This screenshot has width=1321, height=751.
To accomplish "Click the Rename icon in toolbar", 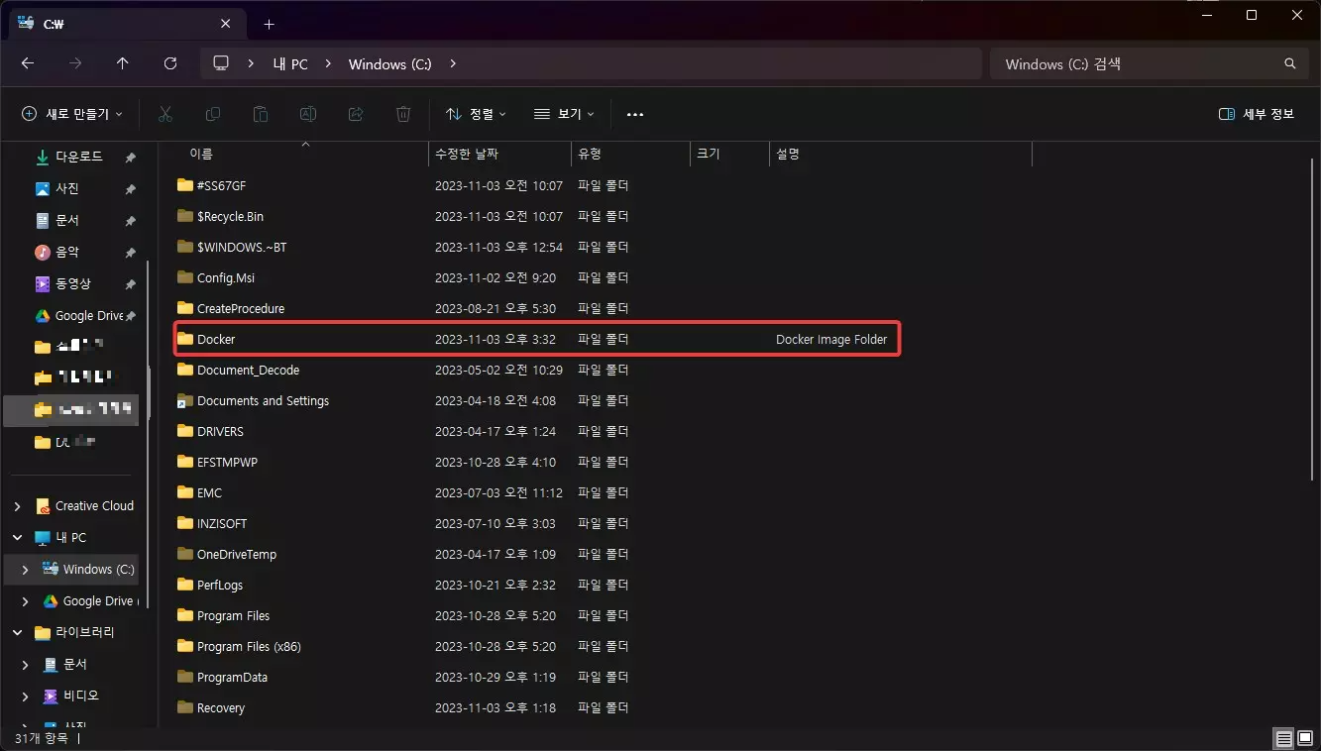I will (x=308, y=114).
